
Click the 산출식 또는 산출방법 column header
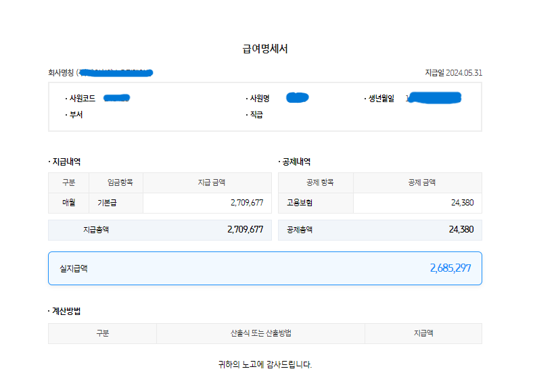260,334
